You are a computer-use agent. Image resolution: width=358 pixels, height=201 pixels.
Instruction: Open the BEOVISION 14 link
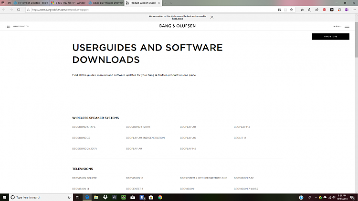coord(81,189)
